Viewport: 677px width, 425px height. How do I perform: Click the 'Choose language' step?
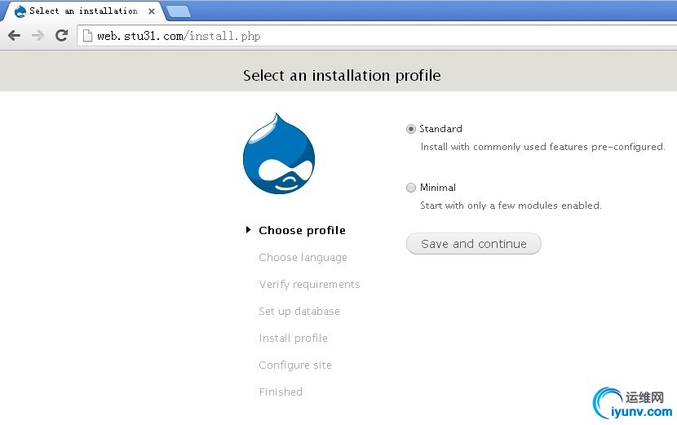[x=303, y=258]
